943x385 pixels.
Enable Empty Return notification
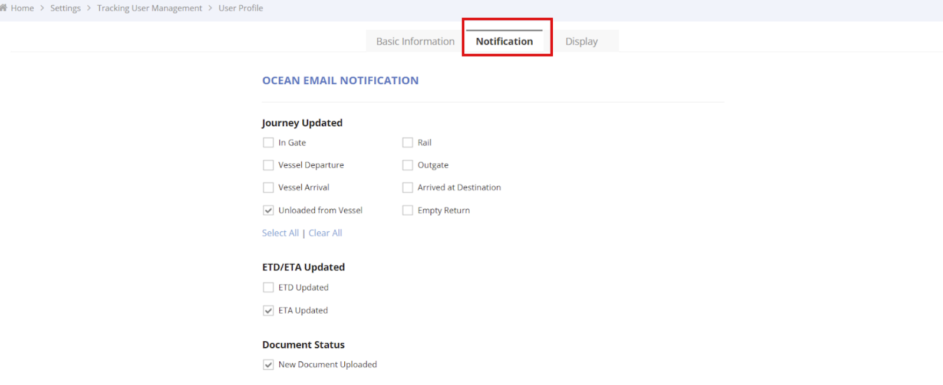(x=407, y=210)
